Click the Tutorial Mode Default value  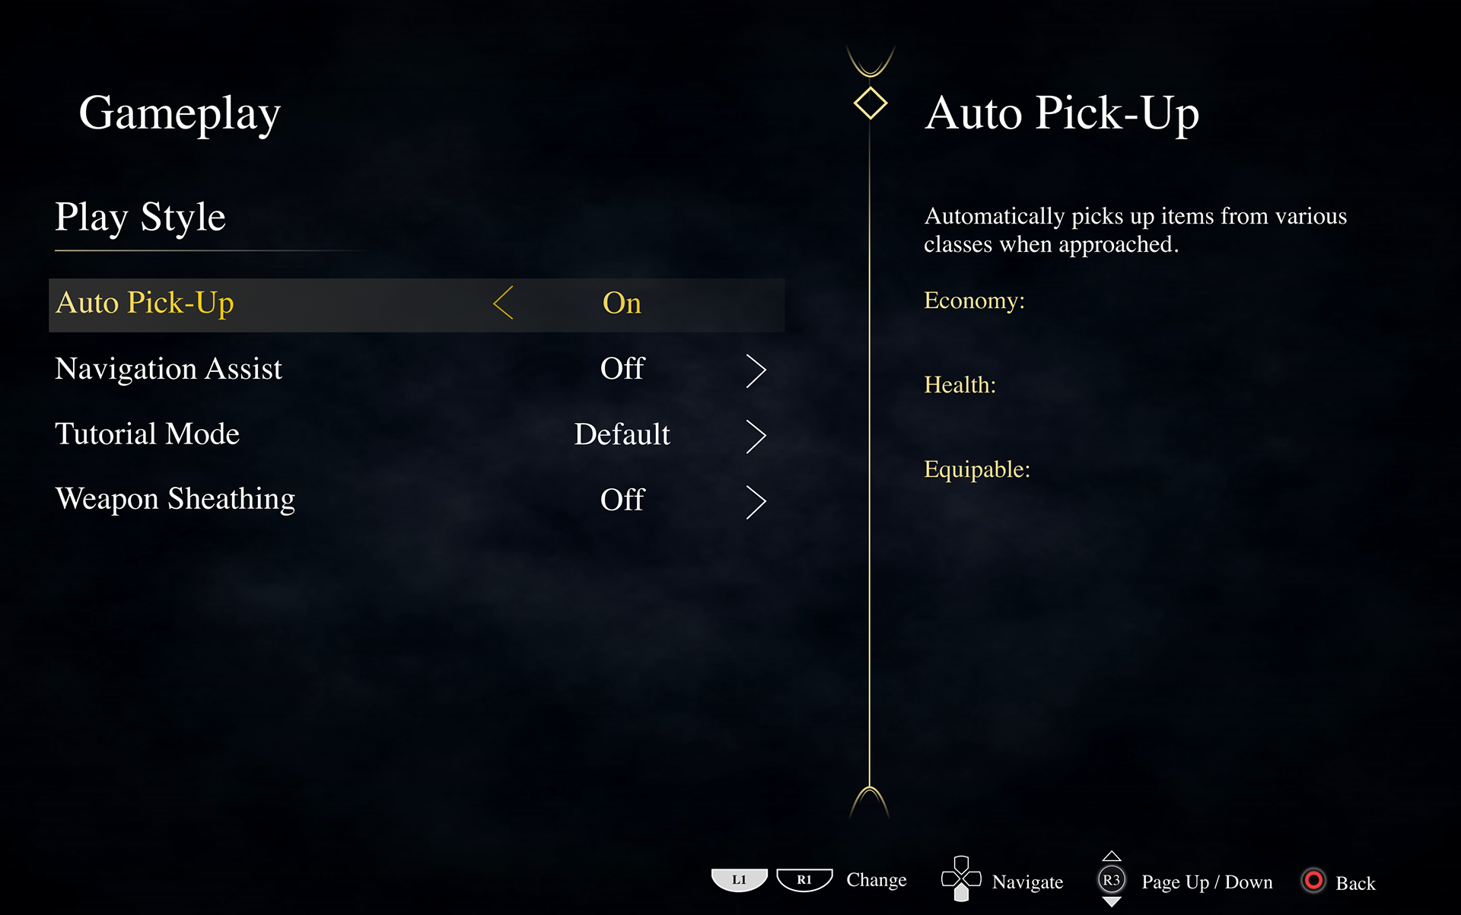click(622, 434)
